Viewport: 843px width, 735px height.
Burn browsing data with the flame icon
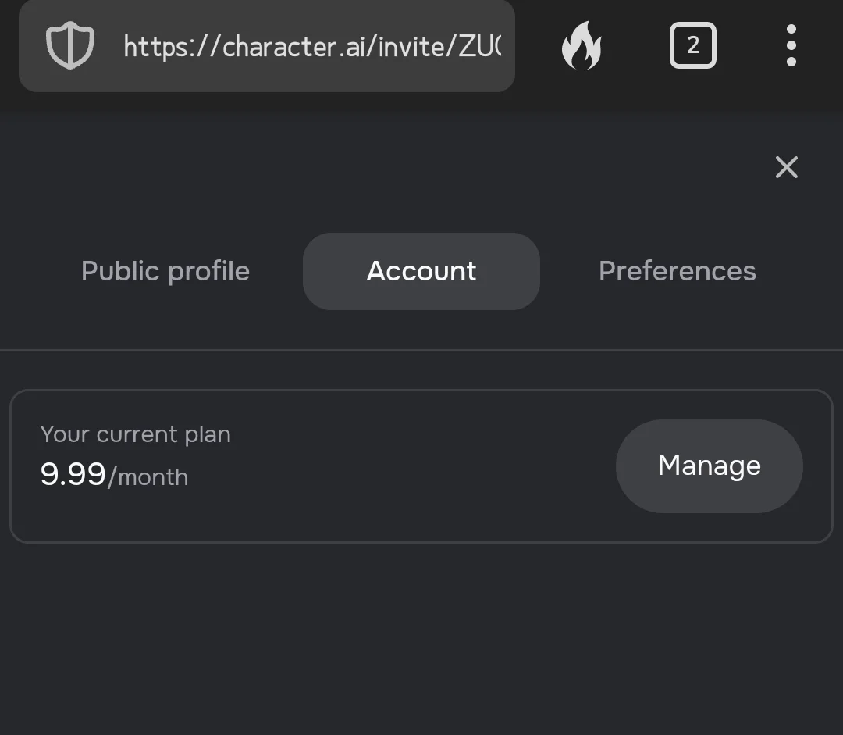[x=582, y=46]
